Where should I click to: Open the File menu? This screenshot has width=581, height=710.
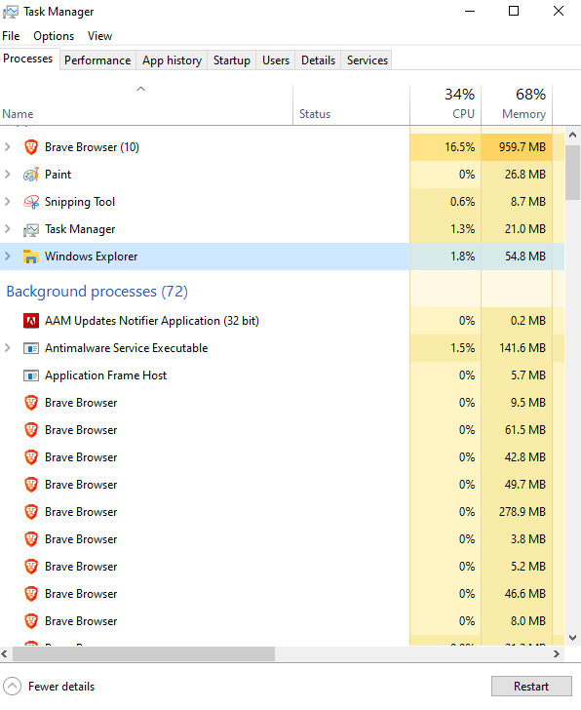click(x=11, y=36)
